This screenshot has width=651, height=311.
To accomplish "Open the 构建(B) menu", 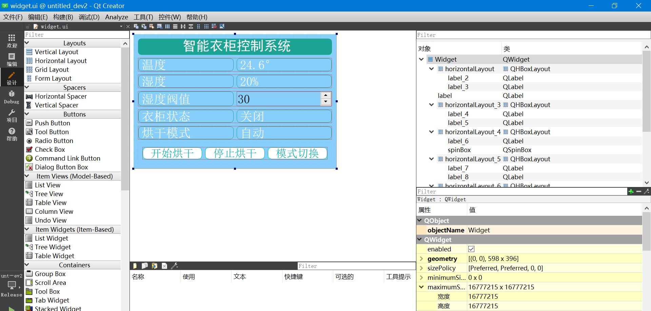I will click(63, 17).
